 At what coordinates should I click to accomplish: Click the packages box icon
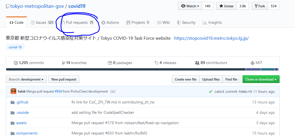[110, 63]
